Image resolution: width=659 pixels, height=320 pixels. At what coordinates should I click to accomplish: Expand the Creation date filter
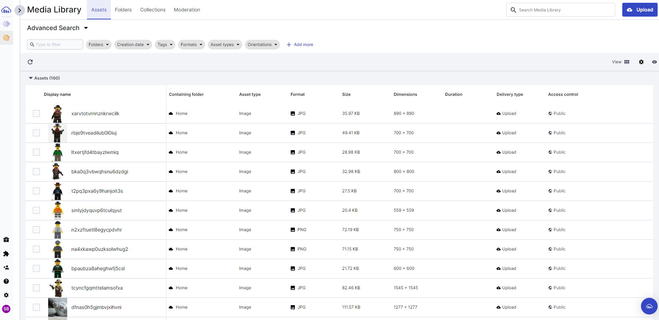pyautogui.click(x=133, y=45)
